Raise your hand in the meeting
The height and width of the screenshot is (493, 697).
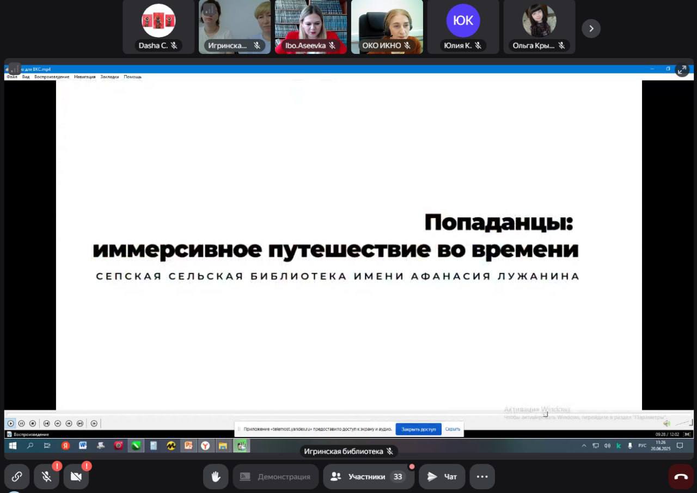pyautogui.click(x=216, y=477)
